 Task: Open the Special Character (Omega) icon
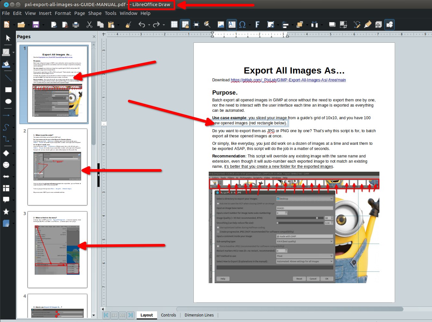[242, 25]
